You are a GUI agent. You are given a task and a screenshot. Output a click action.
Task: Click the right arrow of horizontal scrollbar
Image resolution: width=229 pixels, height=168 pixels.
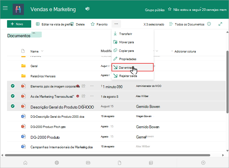coord(223,155)
